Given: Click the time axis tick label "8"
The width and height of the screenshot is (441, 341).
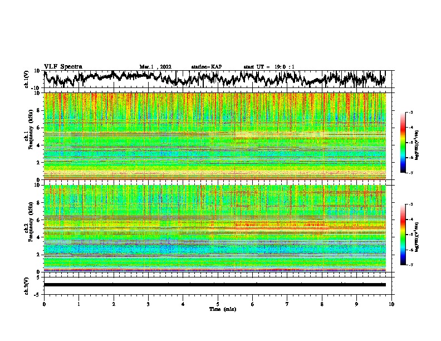Looking at the screenshot, I should pos(322,304).
